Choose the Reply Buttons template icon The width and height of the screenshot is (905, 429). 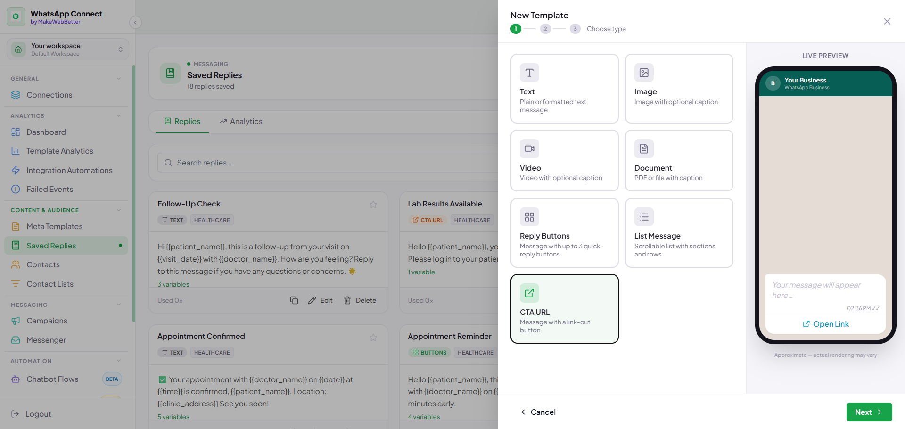pyautogui.click(x=529, y=217)
